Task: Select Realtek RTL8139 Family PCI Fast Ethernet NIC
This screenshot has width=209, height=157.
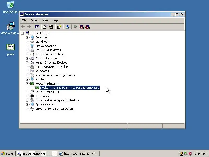Action: (x=69, y=88)
